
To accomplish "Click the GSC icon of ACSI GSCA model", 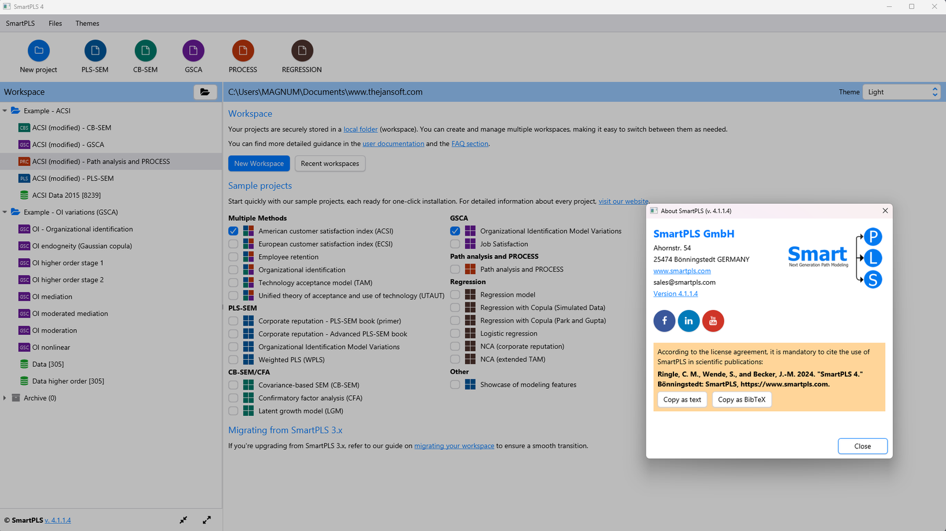I will 24,145.
